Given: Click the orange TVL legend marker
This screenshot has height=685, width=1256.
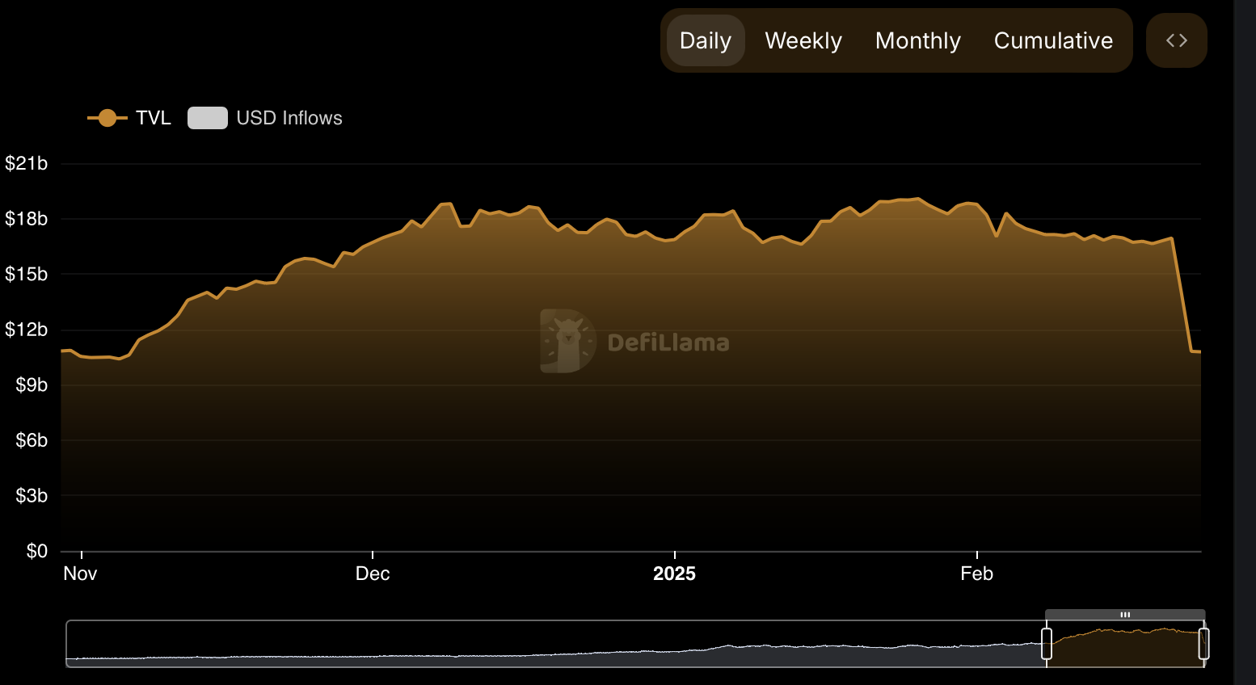Looking at the screenshot, I should [107, 118].
